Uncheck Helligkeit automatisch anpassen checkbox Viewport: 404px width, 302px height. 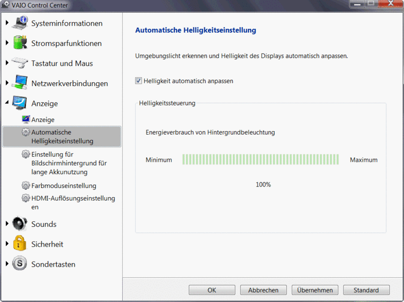point(138,81)
